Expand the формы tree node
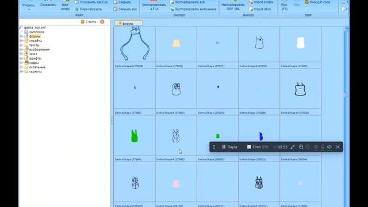The width and height of the screenshot is (368, 207). click(x=21, y=36)
